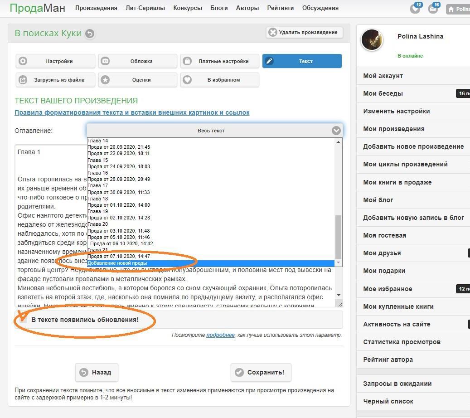Screen dimensions: 470x418
Task: Click Polina Lashina profile avatar
Action: 372,41
